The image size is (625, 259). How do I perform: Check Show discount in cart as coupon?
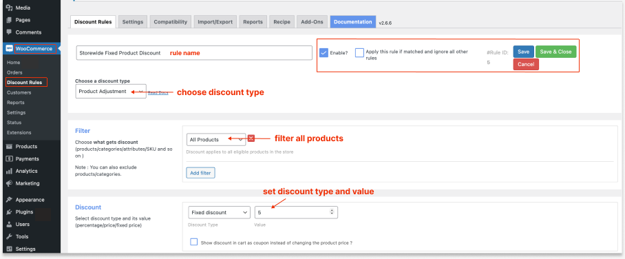[193, 242]
